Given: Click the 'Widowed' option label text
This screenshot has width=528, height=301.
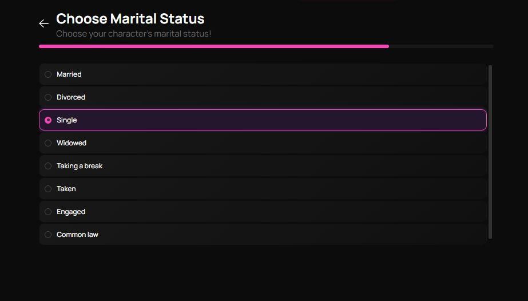Looking at the screenshot, I should (72, 143).
